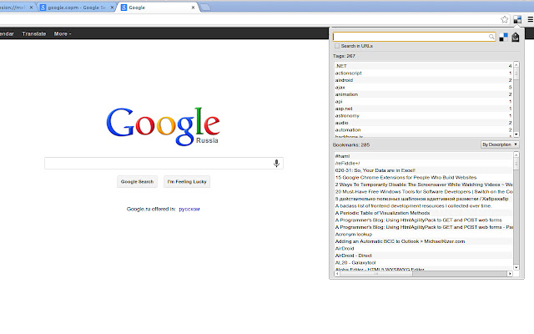The width and height of the screenshot is (534, 334).
Task: Click the Google Search button
Action: 137,182
